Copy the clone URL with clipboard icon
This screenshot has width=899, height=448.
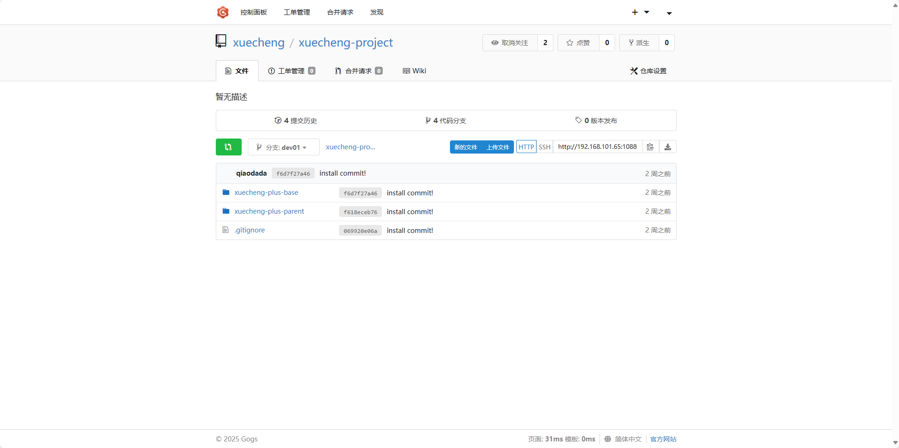[650, 147]
